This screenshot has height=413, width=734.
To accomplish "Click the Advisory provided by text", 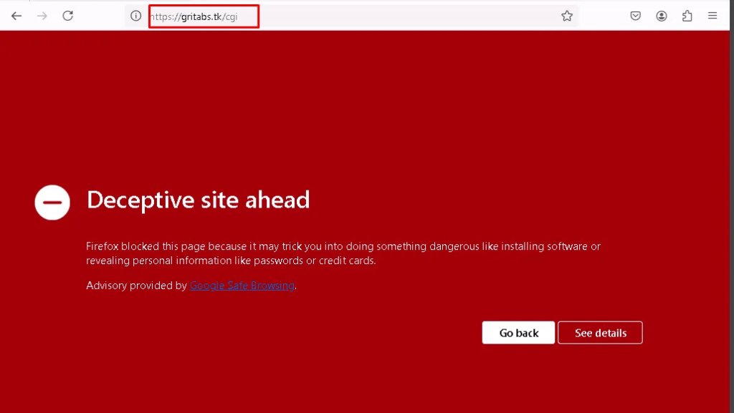I will click(136, 286).
